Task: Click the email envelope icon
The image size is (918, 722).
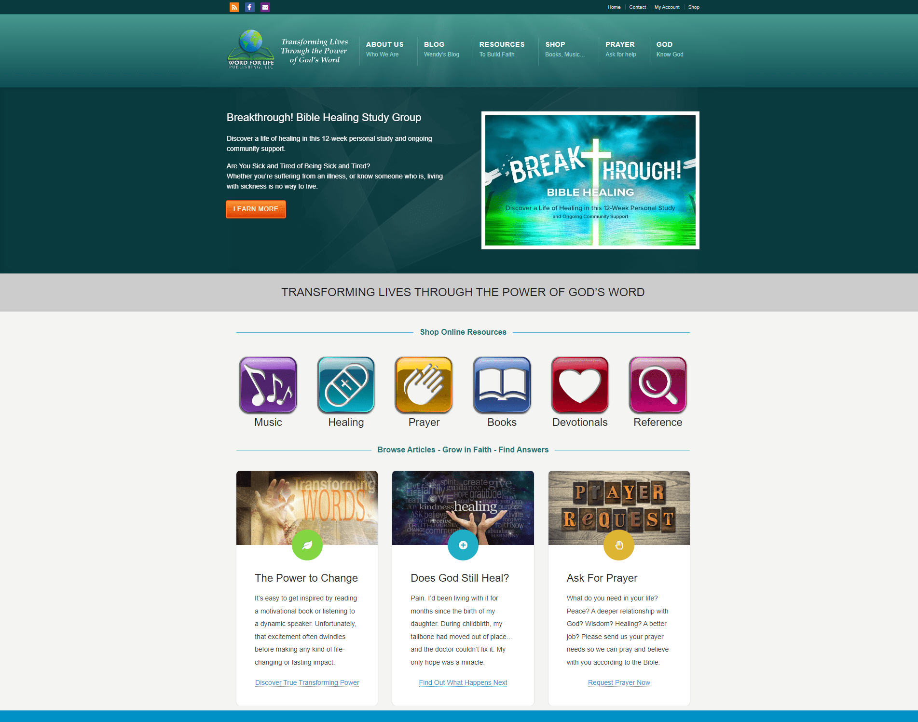Action: 265,7
